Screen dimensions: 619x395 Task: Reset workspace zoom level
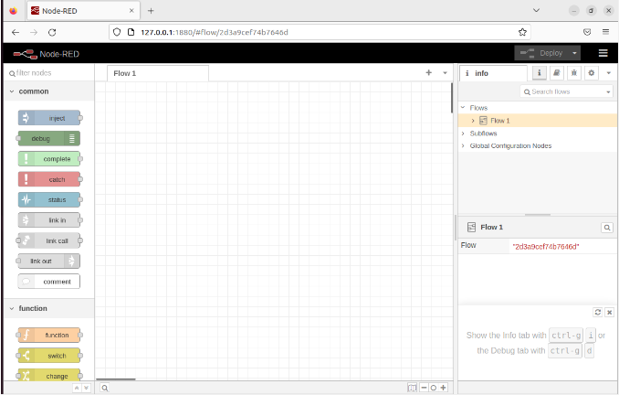[434, 388]
